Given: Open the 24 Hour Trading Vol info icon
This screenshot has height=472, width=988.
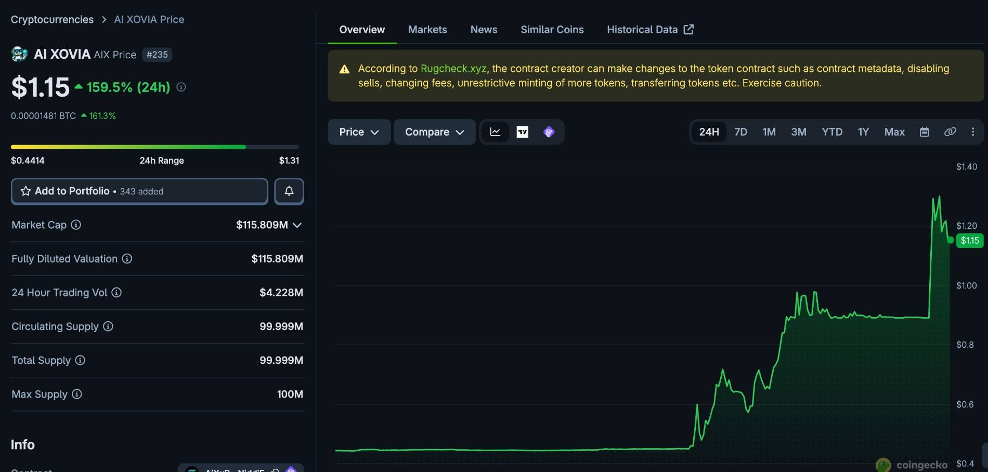Looking at the screenshot, I should pos(116,292).
